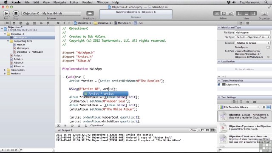Click the Stop button in toolbar
Viewport: 272px width, 153px height.
(x=16, y=13)
